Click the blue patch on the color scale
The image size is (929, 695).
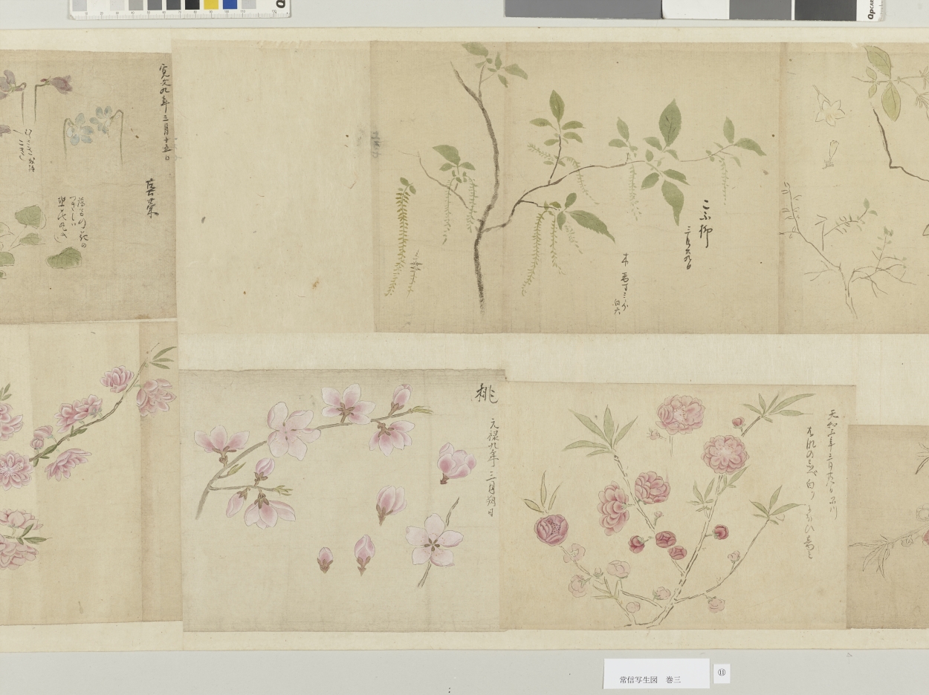tap(230, 4)
